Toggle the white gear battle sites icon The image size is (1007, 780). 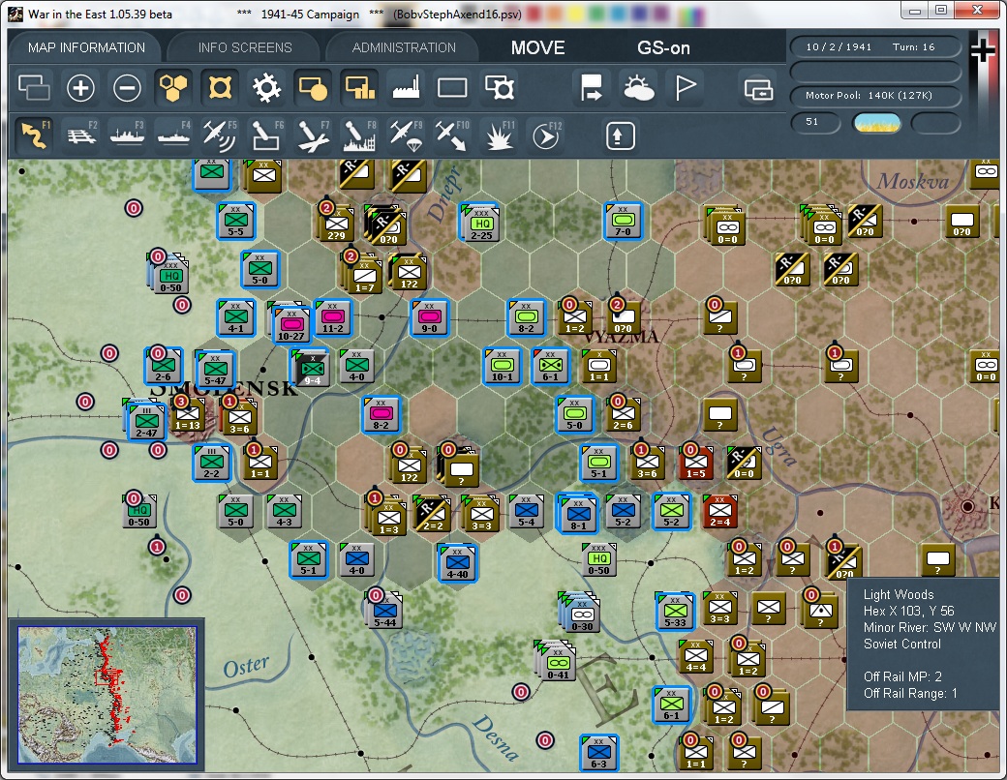point(266,87)
